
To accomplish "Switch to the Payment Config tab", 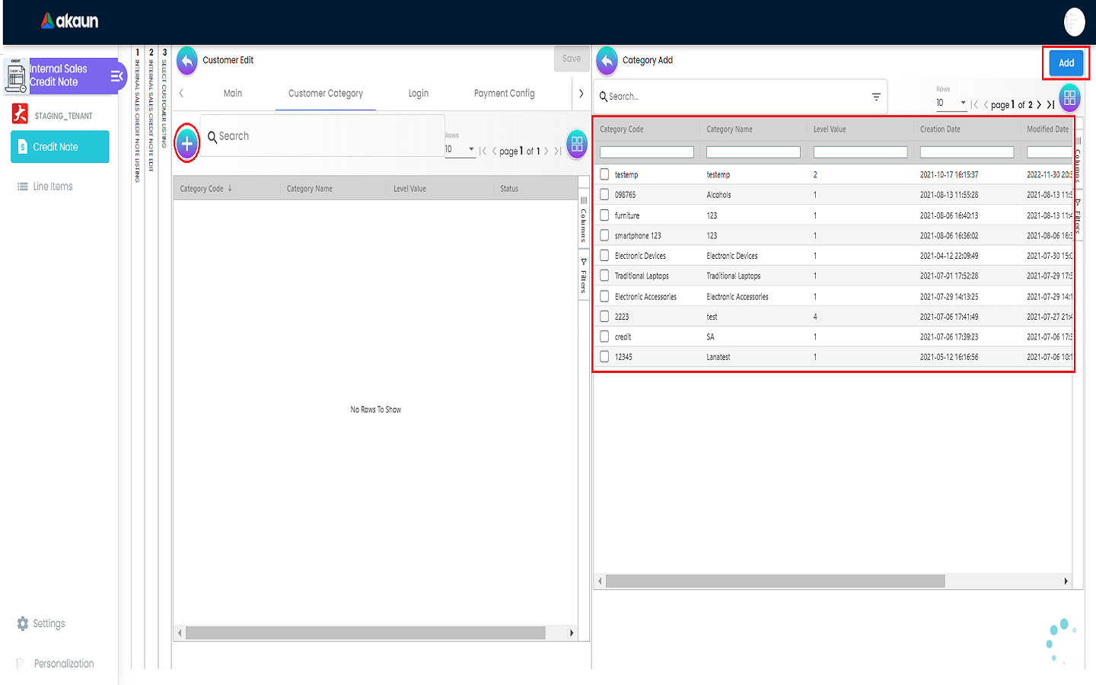I will (x=504, y=94).
